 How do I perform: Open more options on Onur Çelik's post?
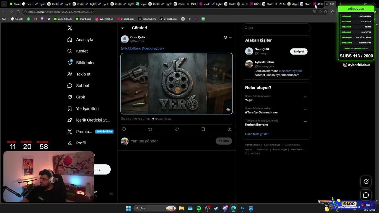click(231, 37)
